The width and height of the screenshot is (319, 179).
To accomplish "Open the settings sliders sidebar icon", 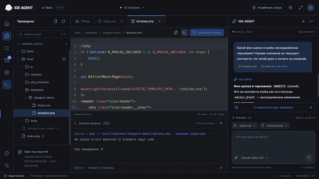I will (x=7, y=165).
